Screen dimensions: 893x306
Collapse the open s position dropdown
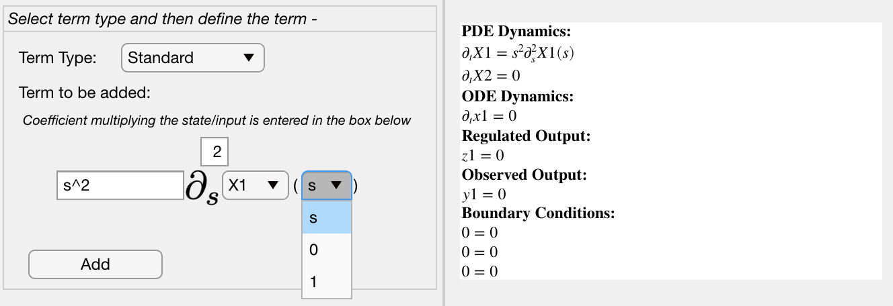[x=327, y=185]
